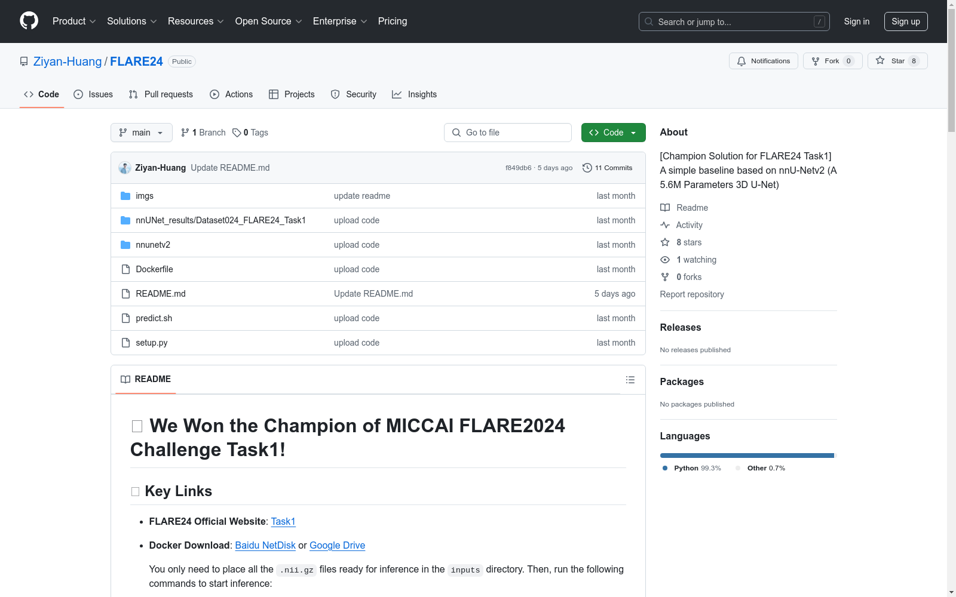
Task: Click the Pricing link
Action: point(393,21)
